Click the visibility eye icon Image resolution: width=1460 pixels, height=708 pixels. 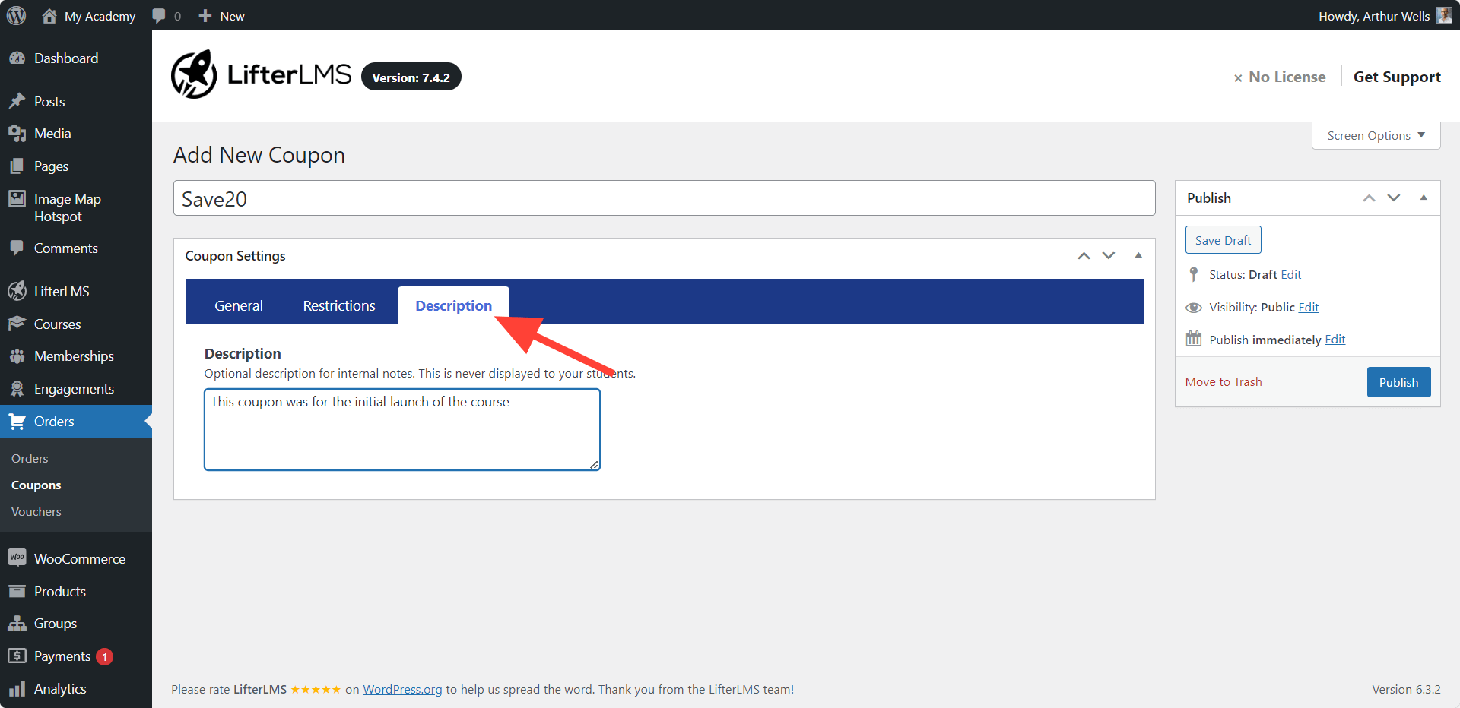1194,307
